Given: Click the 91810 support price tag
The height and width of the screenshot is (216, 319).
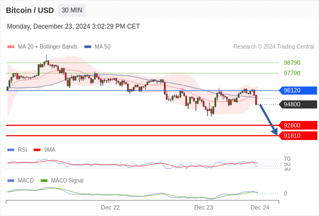Looking at the screenshot, I should click(x=297, y=136).
